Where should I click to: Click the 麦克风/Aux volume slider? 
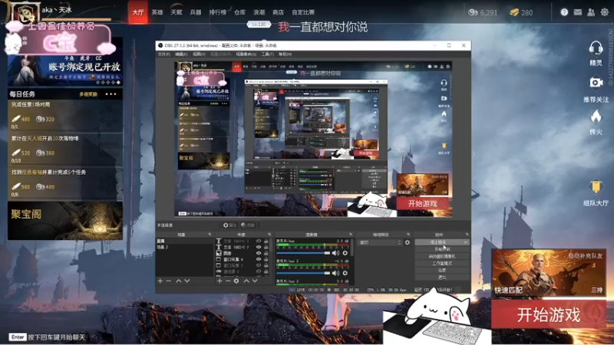tap(303, 253)
